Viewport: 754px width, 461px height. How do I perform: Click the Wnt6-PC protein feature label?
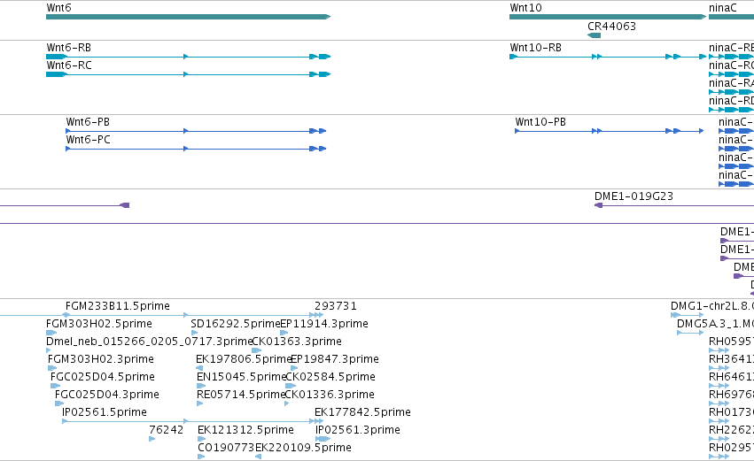(88, 140)
